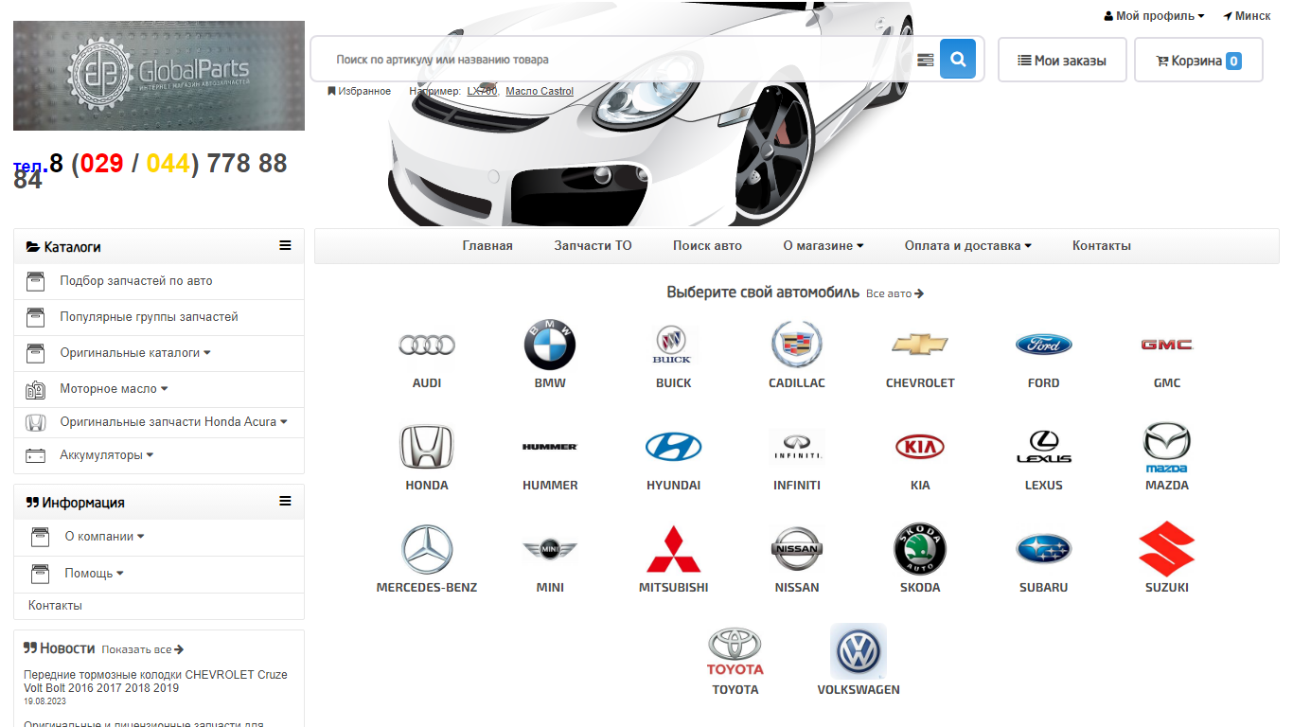
Task: Pick the Skoda logo
Action: tap(920, 549)
